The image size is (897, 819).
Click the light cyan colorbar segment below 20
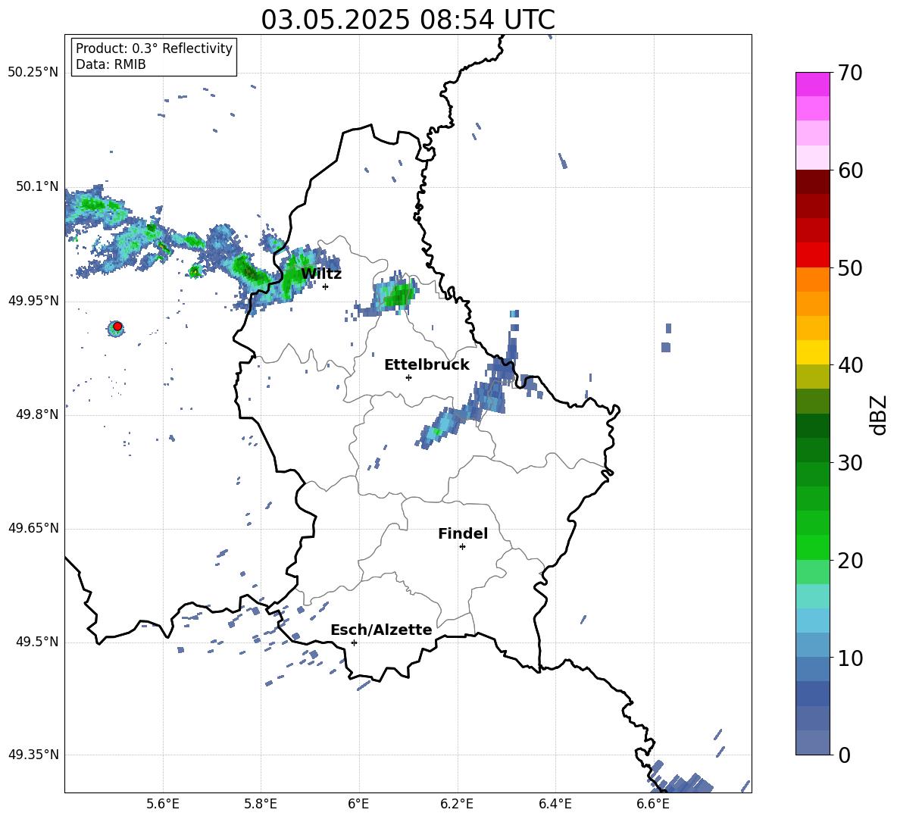(x=812, y=596)
